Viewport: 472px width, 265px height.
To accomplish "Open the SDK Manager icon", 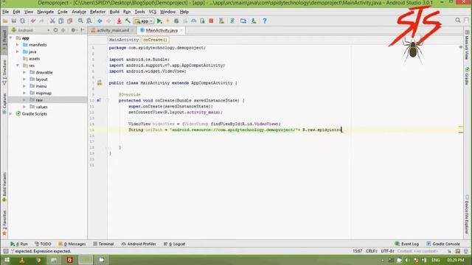I will pyautogui.click(x=254, y=21).
